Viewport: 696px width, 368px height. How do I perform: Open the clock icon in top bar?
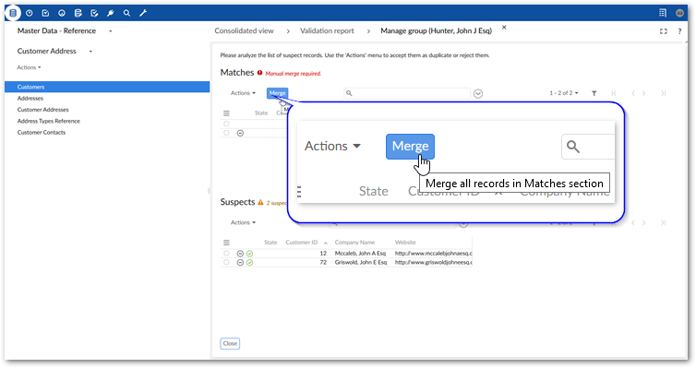(30, 13)
